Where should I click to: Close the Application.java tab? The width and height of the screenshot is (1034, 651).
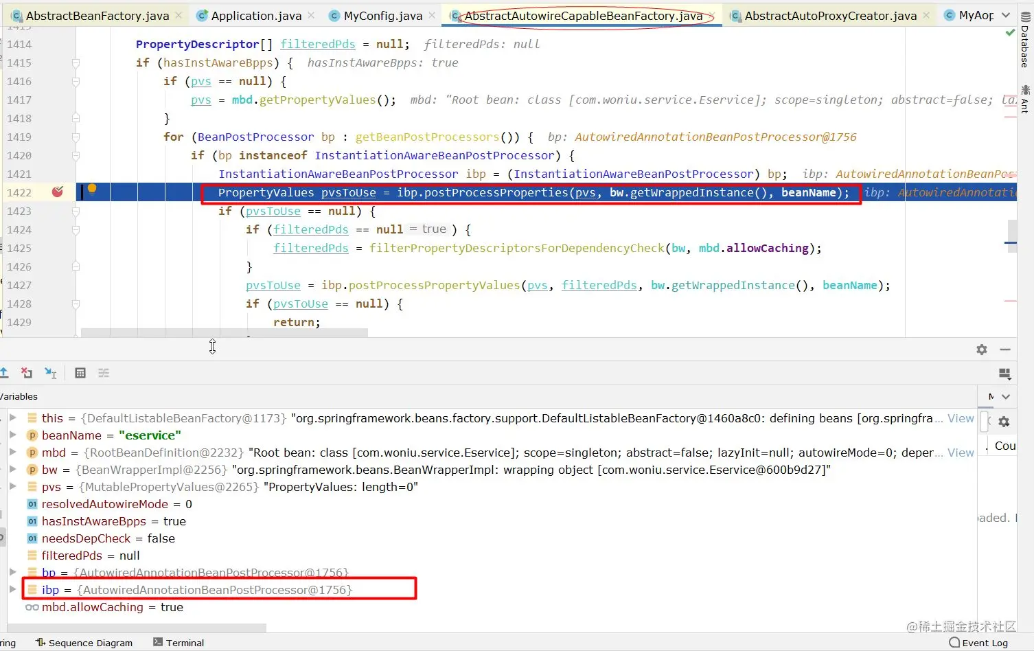coord(312,15)
